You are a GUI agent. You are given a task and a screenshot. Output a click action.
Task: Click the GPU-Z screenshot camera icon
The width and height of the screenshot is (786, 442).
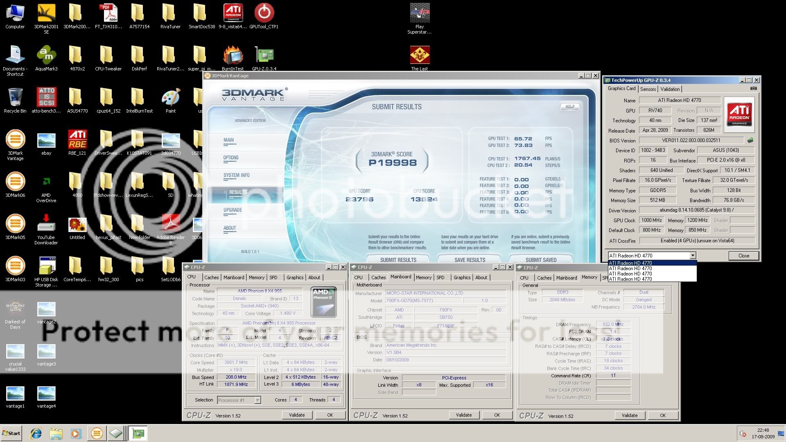753,88
